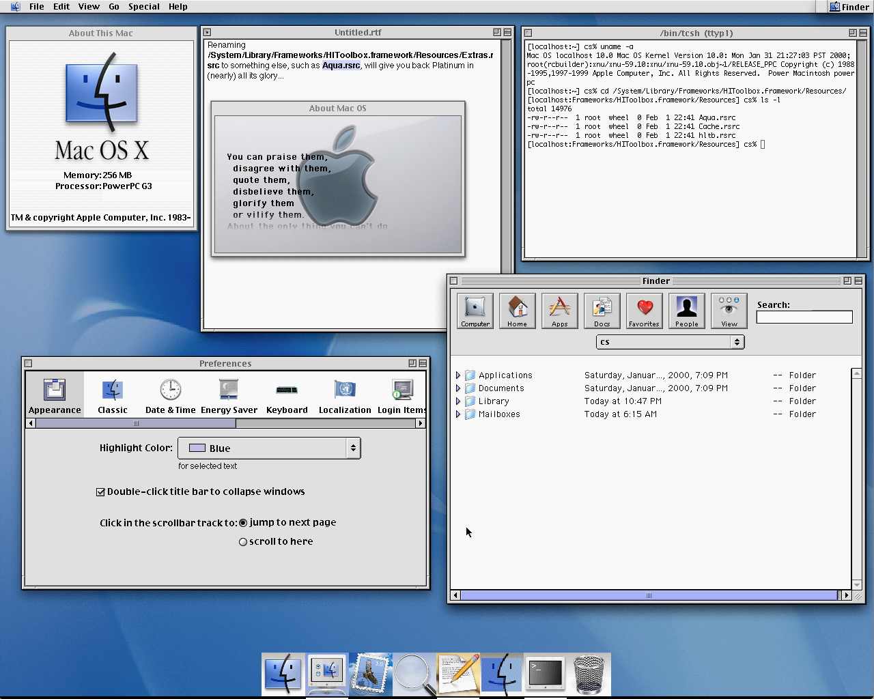
Task: Open the Terminal icon in Dock
Action: point(545,674)
